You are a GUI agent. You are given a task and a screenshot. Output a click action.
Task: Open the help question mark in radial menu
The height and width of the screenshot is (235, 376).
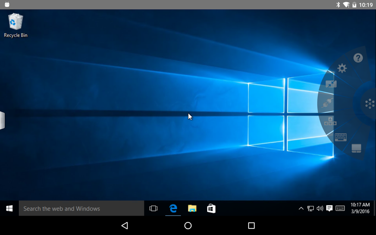[358, 58]
